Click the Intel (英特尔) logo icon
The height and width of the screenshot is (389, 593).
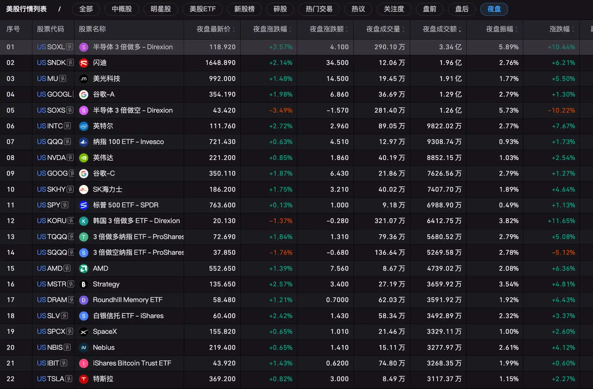click(x=84, y=126)
